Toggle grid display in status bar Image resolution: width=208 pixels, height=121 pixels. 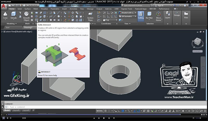click(106, 111)
